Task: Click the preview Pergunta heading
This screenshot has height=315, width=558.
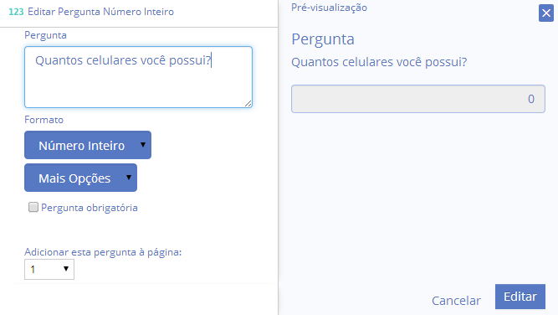Action: pos(323,39)
